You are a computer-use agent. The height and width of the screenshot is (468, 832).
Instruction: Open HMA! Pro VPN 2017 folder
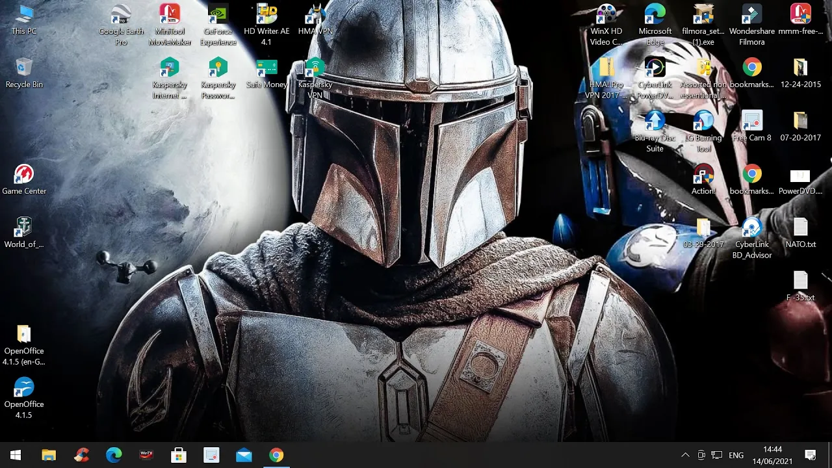(606, 78)
